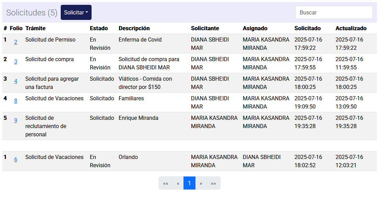Jump to last page of pagination

[x=213, y=183]
